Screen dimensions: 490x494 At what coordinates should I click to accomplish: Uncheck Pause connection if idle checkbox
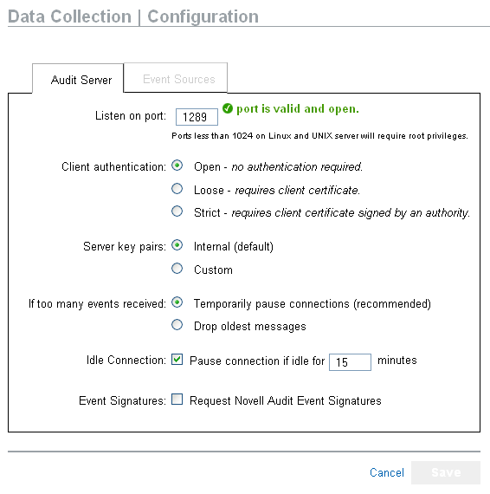click(x=177, y=359)
